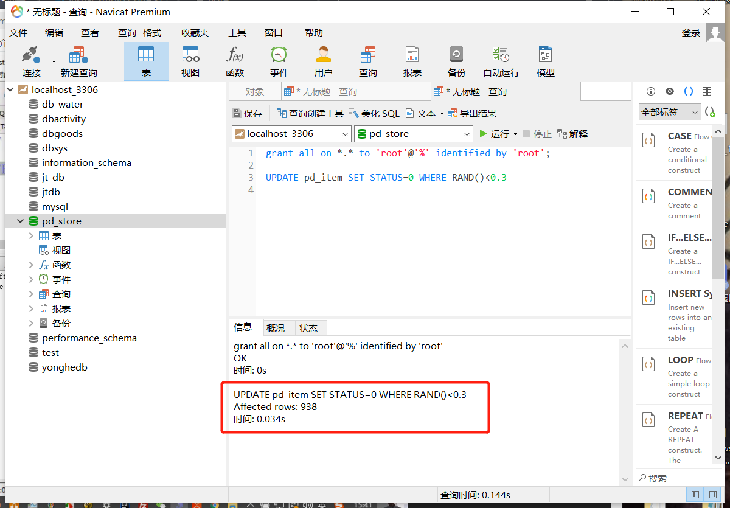The width and height of the screenshot is (730, 508).
Task: Open the localhost_3306 connection combo box
Action: coord(291,134)
